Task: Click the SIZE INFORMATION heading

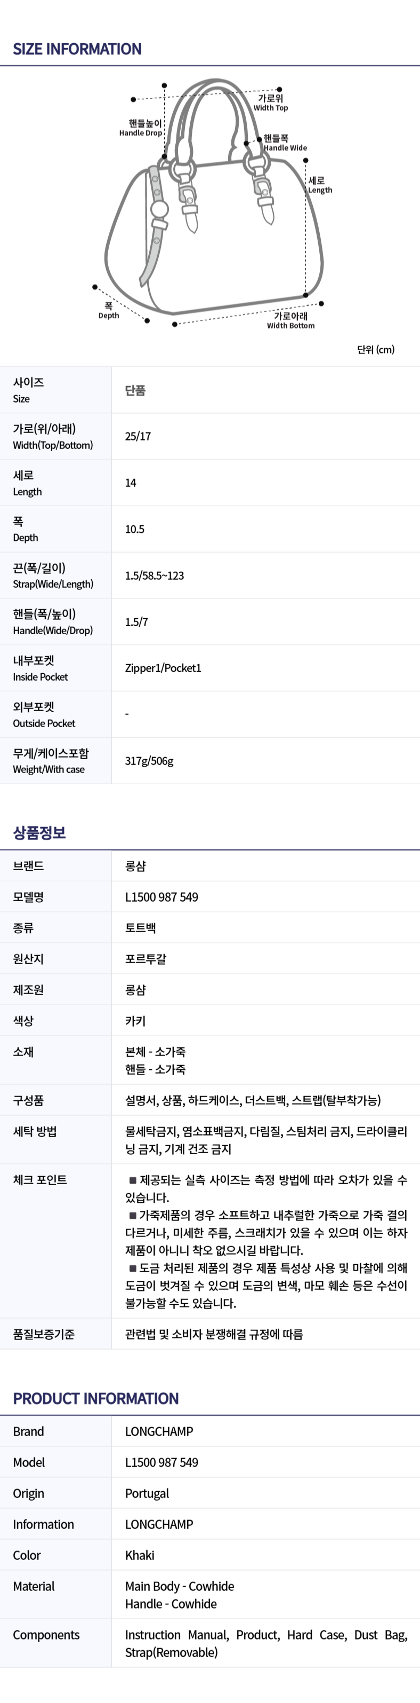Action: [77, 49]
